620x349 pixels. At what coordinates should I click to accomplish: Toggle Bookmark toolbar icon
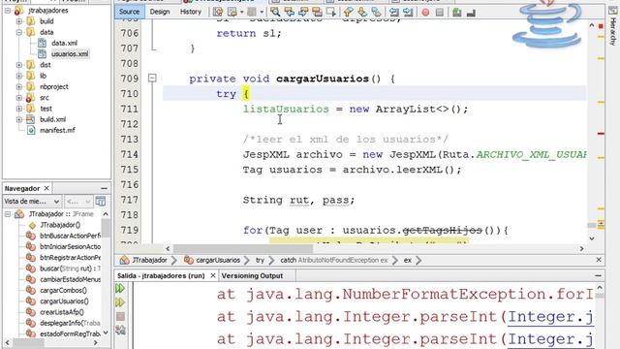pos(377,12)
